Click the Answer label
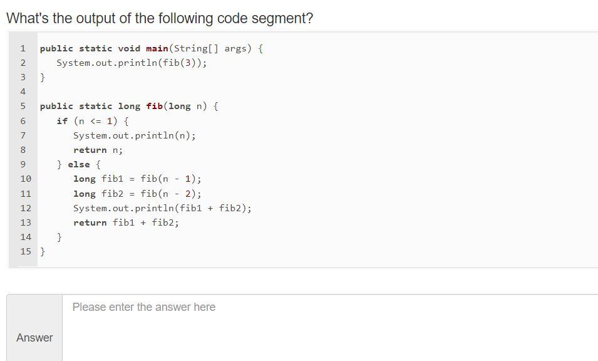 (34, 338)
